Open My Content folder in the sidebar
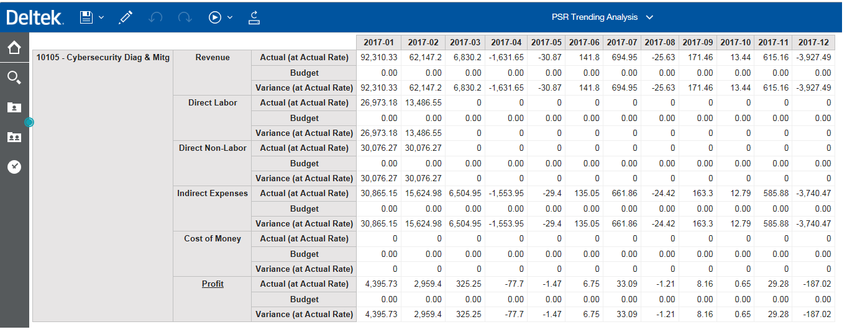Screen dimensions: 847x332 (14, 107)
